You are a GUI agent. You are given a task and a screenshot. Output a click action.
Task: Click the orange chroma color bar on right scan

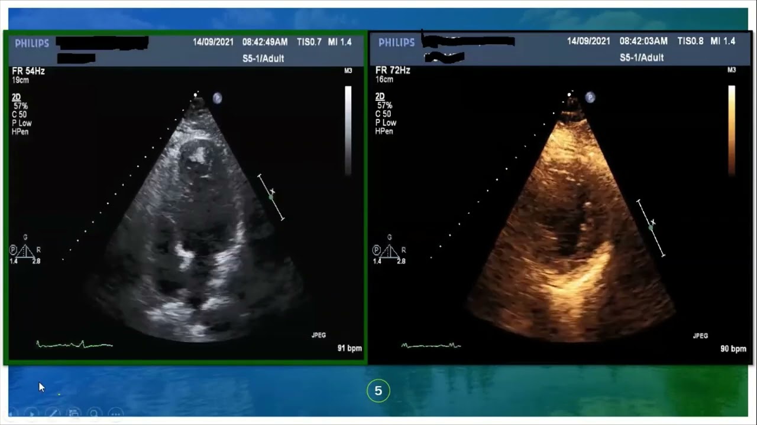(x=732, y=130)
